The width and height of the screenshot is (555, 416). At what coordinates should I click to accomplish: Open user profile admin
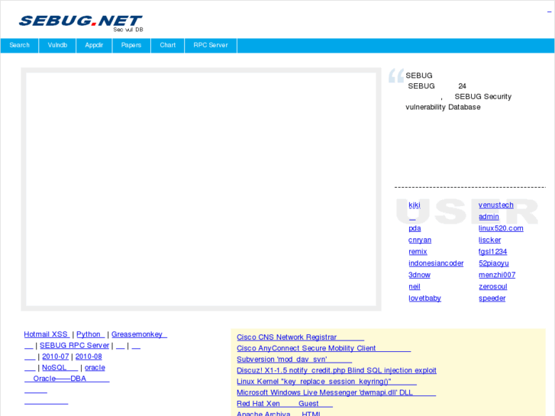(489, 217)
